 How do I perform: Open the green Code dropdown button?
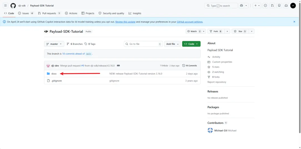click(x=191, y=44)
